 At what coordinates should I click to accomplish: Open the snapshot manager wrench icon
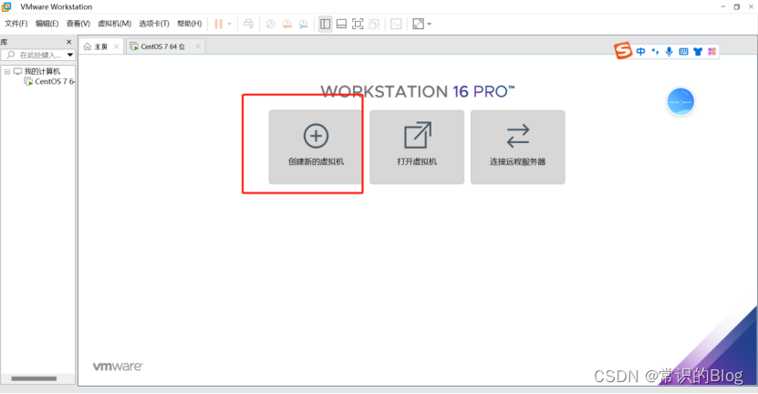(x=304, y=24)
